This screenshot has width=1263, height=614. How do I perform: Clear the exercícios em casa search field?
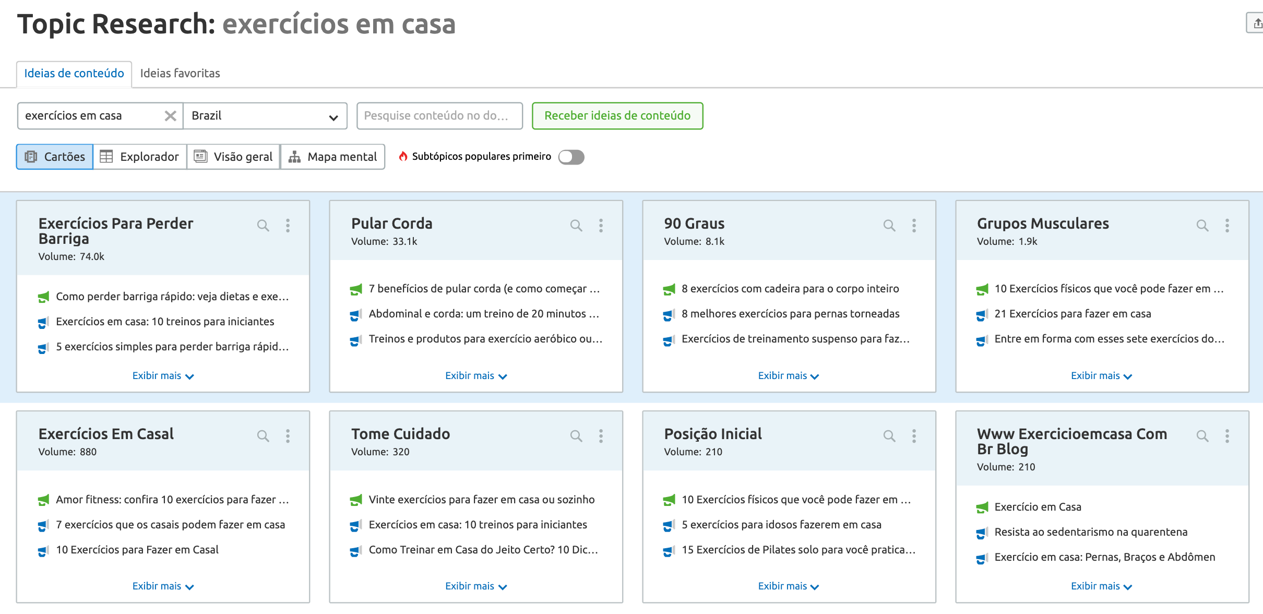click(170, 116)
